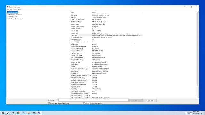Expand the Hardware Resources tree node
This screenshot has width=205, height=115.
tap(8, 15)
